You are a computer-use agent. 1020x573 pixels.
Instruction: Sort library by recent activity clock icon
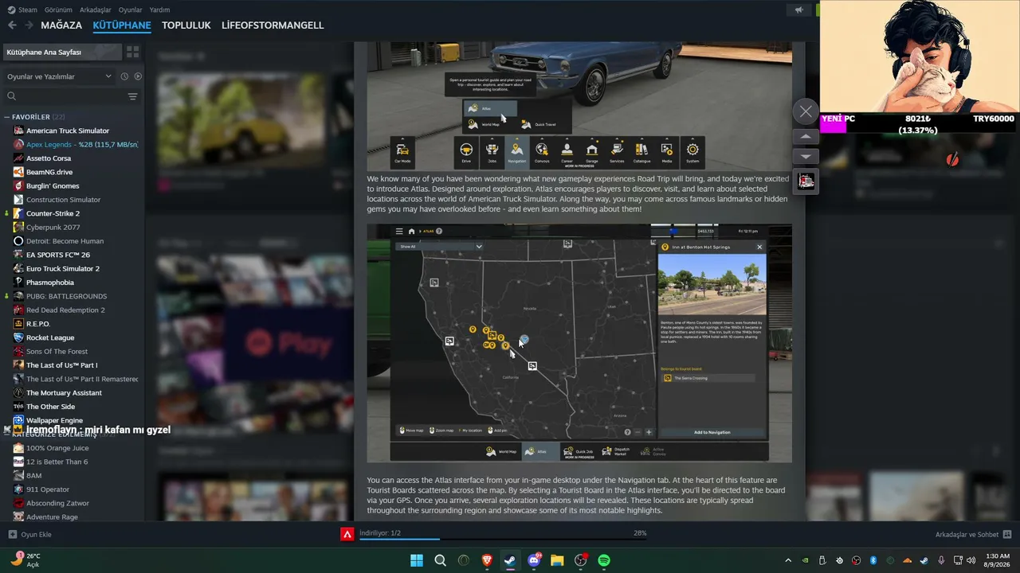tap(124, 76)
